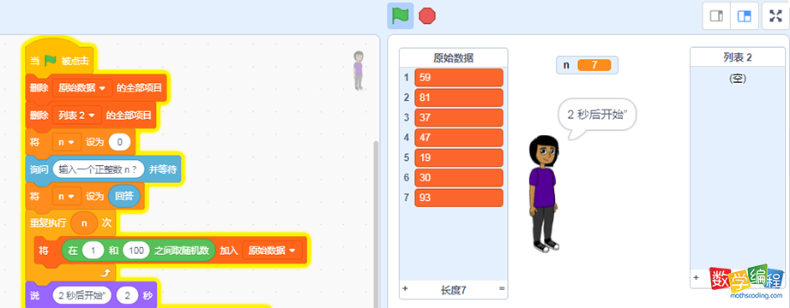The width and height of the screenshot is (790, 308).
Task: Click the 回答 reporter block
Action: 124,197
